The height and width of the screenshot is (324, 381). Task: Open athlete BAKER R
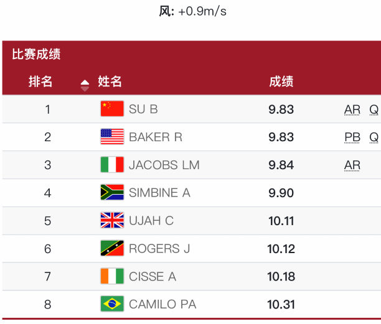pyautogui.click(x=156, y=137)
